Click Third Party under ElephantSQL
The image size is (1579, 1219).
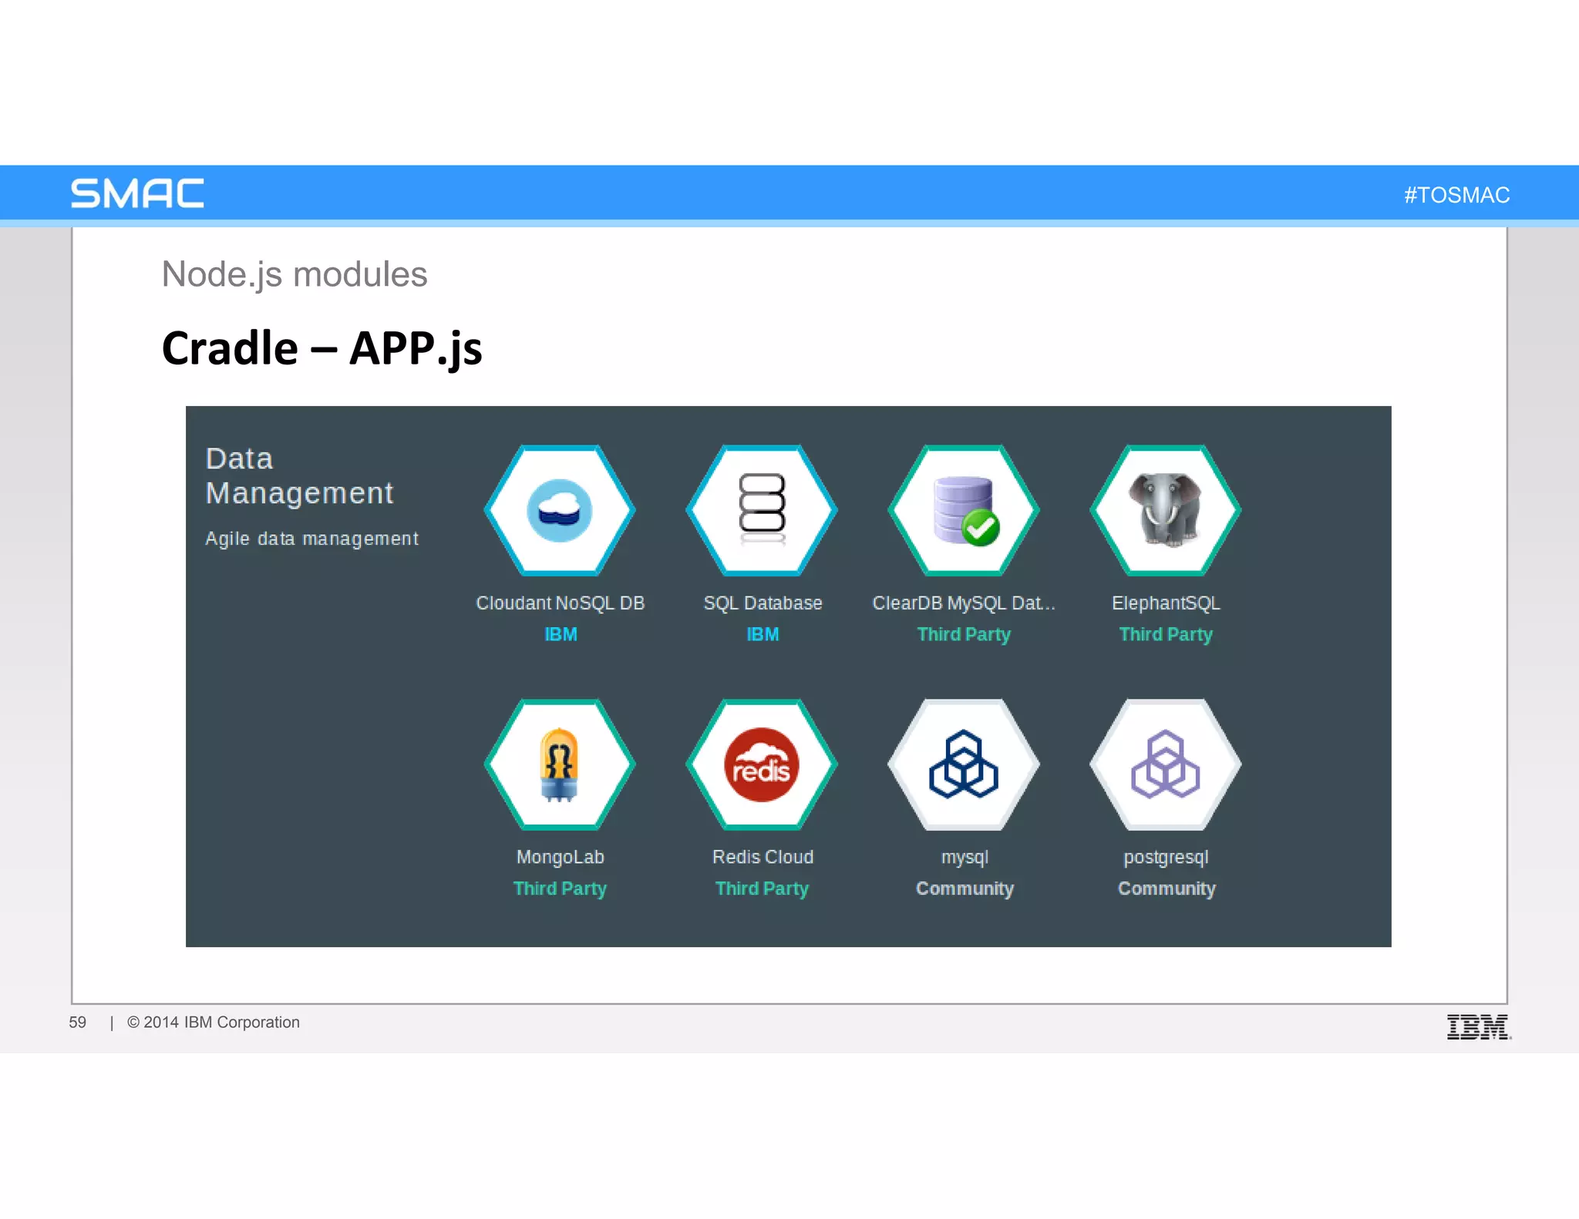tap(1166, 635)
